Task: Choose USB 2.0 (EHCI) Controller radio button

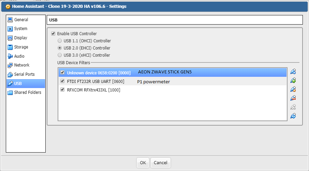Action: point(59,48)
